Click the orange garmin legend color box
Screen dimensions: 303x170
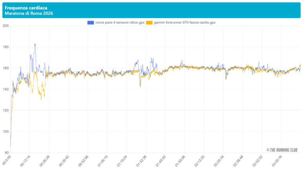(x=150, y=22)
